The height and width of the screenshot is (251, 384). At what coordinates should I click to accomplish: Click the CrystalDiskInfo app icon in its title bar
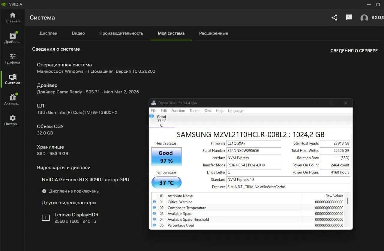(x=154, y=103)
